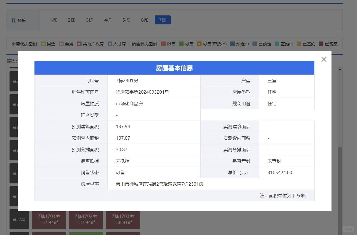
Task: Click the 销售许可证号 label
Action: pyautogui.click(x=85, y=92)
